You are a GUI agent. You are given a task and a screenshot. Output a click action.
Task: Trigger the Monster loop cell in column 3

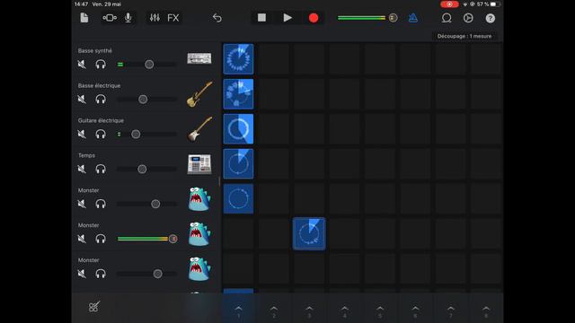coord(309,233)
